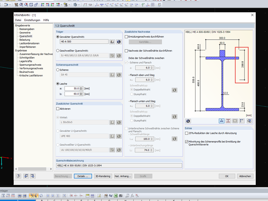This screenshot has width=268, height=201.
Task: Open Spannungsnachweis in the results tree
Action: point(31,65)
